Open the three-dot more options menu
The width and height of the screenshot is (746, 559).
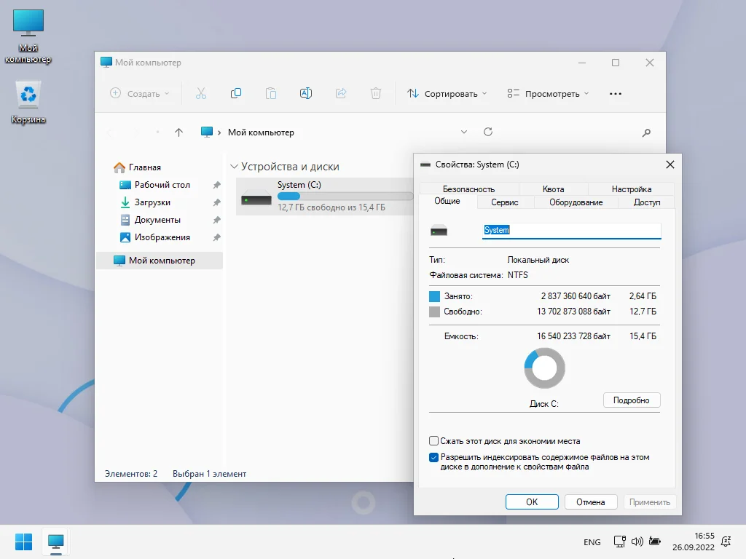click(616, 93)
